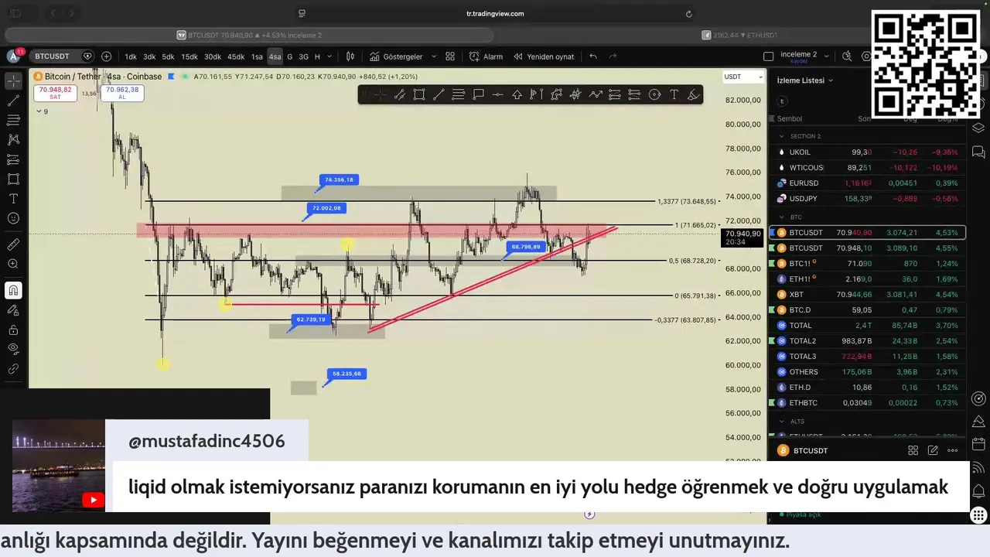This screenshot has width=990, height=557.
Task: Open indicator templates grid icon
Action: coord(450,56)
